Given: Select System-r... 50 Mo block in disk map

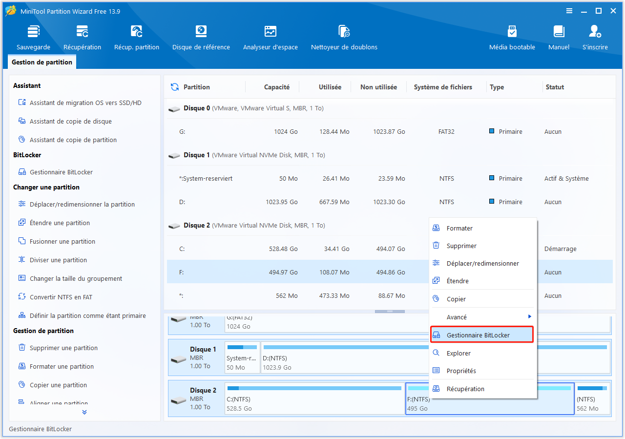Looking at the screenshot, I should pyautogui.click(x=242, y=357).
